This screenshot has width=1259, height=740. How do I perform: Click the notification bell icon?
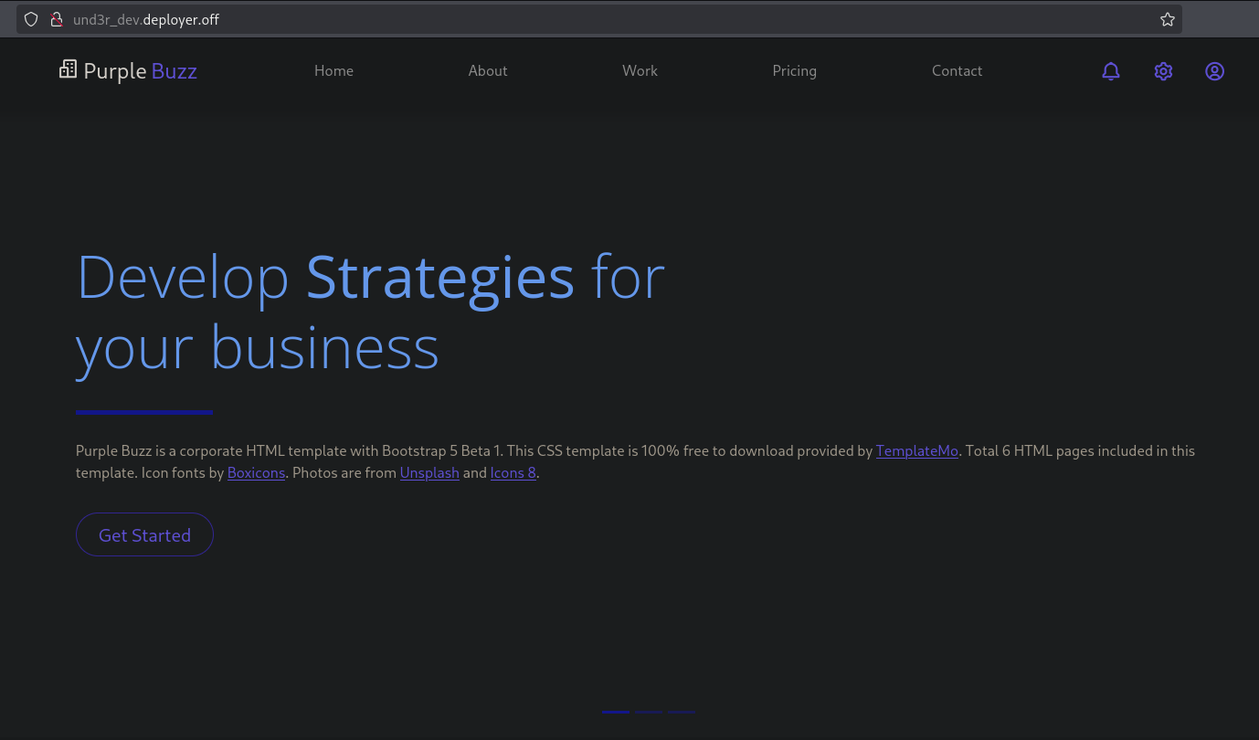pyautogui.click(x=1110, y=71)
